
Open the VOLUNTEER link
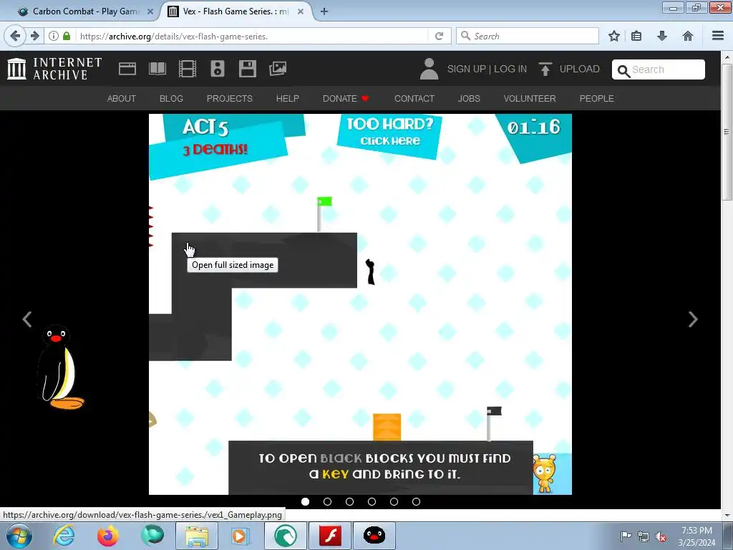tap(530, 99)
